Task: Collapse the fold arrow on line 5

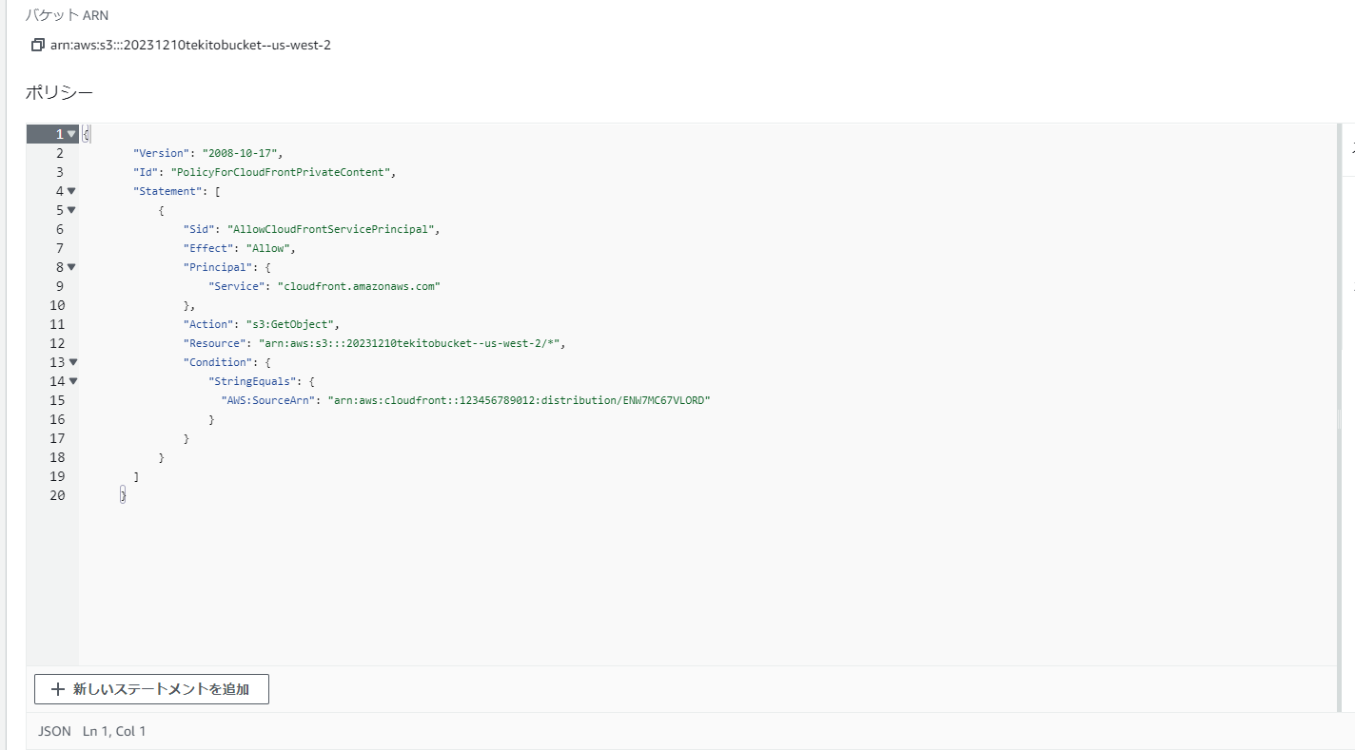Action: (x=71, y=210)
